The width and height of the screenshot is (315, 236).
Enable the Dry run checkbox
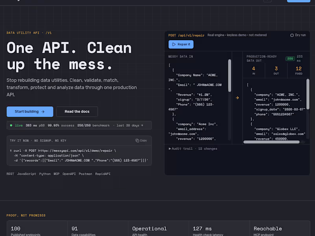[292, 35]
